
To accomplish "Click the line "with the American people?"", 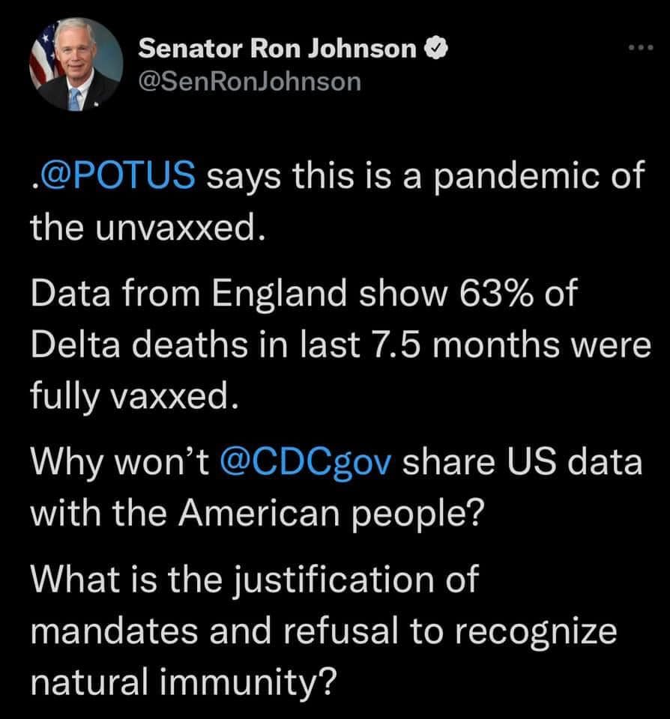I will pos(255,511).
